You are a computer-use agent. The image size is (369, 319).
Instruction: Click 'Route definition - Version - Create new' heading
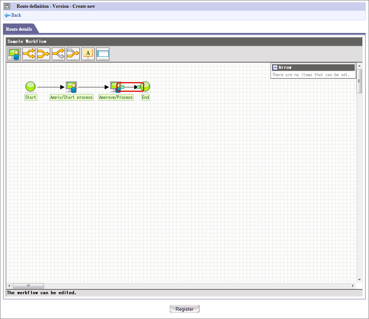point(56,6)
